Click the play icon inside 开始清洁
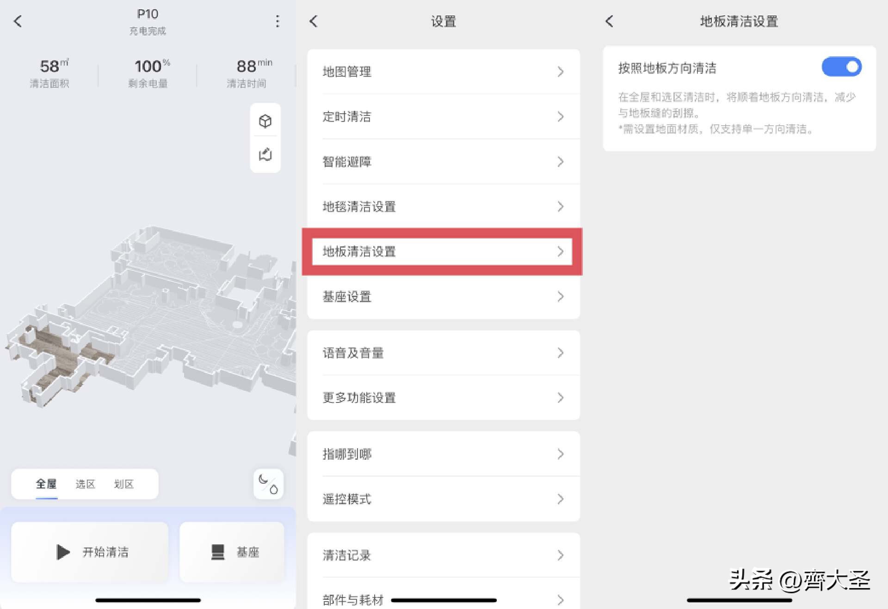The width and height of the screenshot is (888, 609). [62, 552]
